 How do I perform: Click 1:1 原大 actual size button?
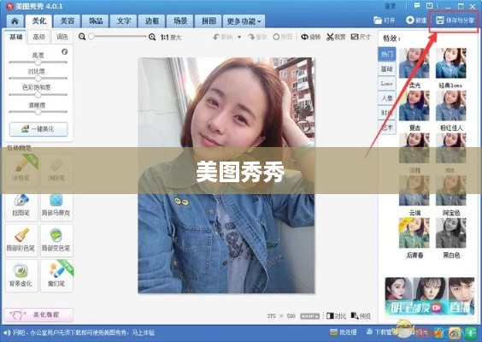[x=171, y=38]
